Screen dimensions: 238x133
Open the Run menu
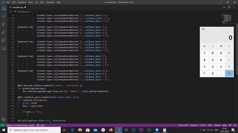pyautogui.click(x=42, y=2)
